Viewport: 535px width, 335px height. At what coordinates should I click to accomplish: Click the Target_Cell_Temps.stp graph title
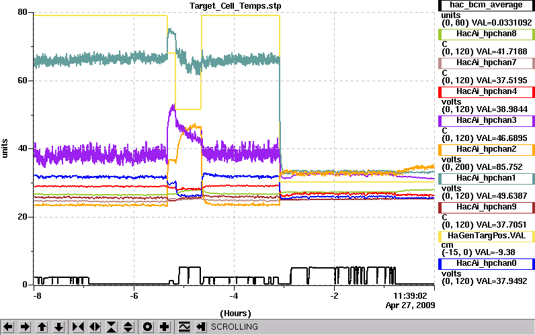pos(235,6)
